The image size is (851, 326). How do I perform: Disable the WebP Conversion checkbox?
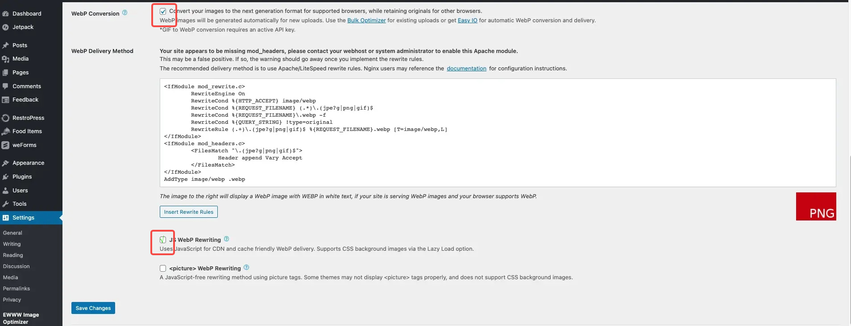(x=162, y=11)
